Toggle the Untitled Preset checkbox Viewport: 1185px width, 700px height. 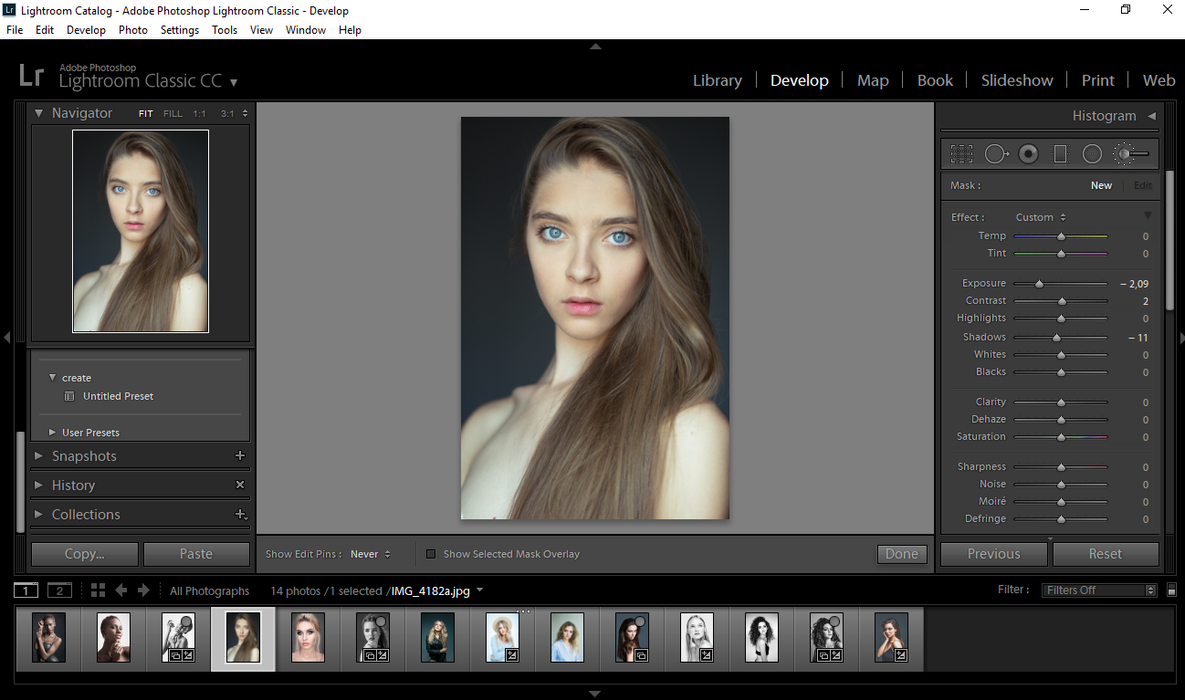click(69, 396)
